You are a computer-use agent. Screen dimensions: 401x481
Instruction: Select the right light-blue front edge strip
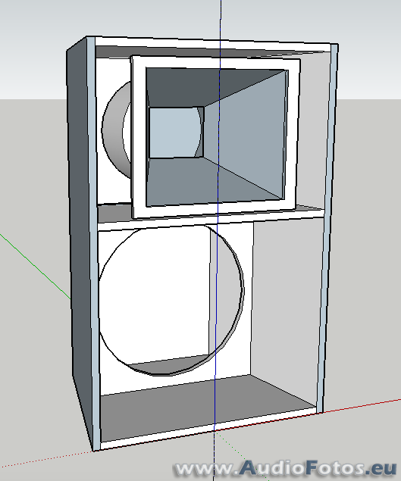[328, 227]
